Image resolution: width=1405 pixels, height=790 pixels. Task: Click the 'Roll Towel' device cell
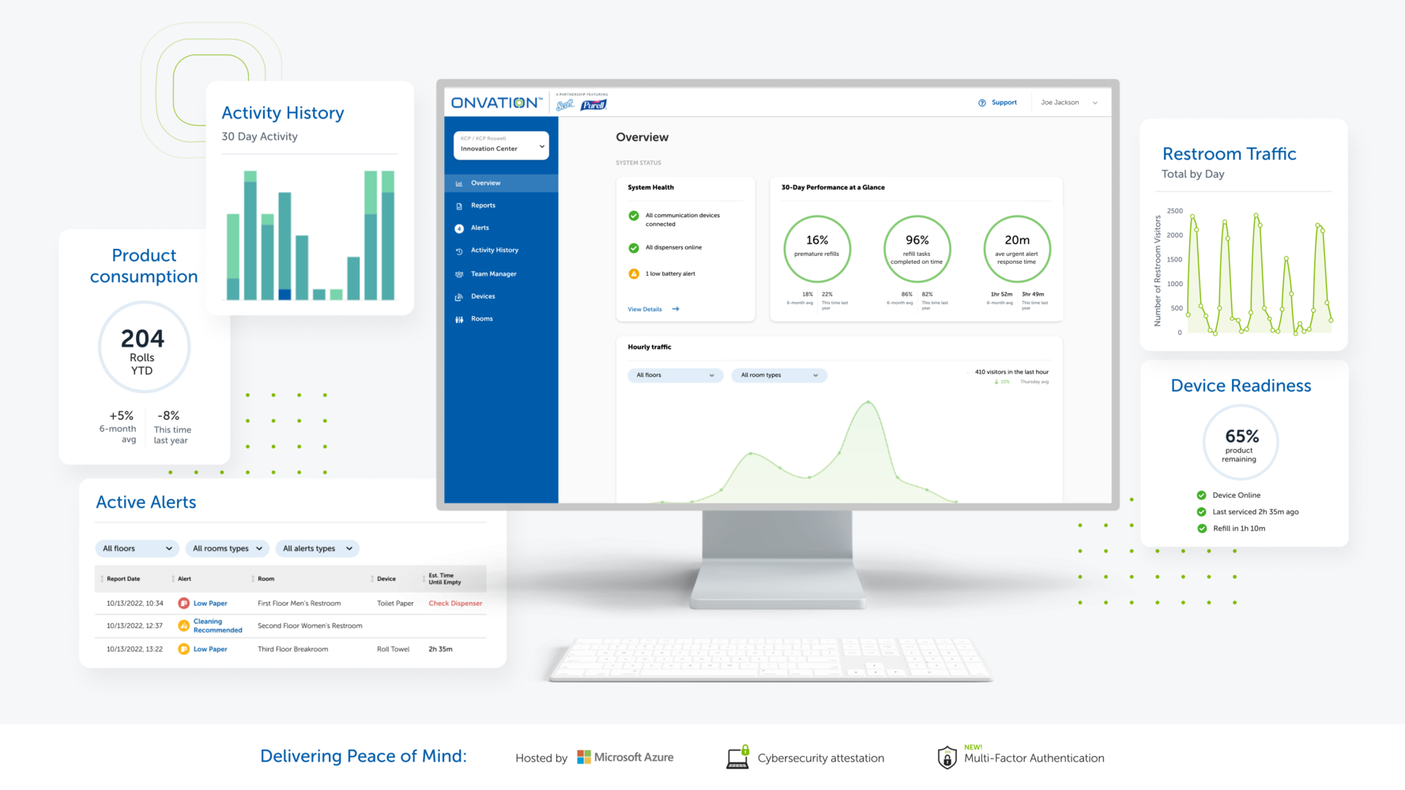393,649
